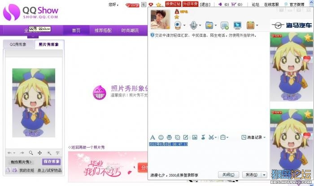Expand screenshot scissors options arrow
Screen dimensions: 314x186
click(x=215, y=137)
